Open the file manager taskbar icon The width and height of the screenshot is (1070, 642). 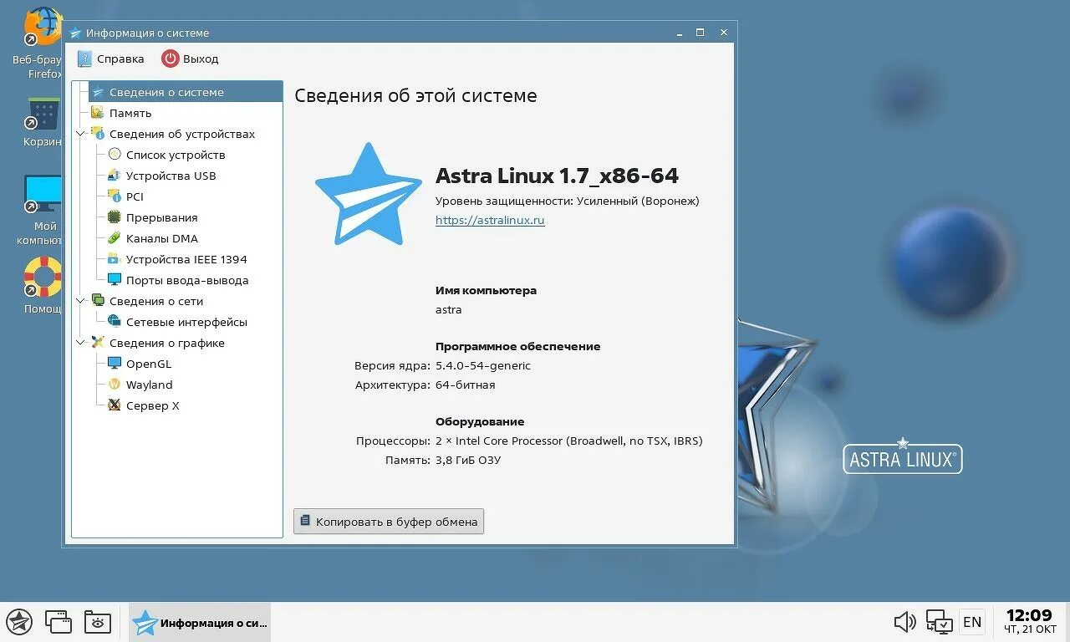(98, 622)
